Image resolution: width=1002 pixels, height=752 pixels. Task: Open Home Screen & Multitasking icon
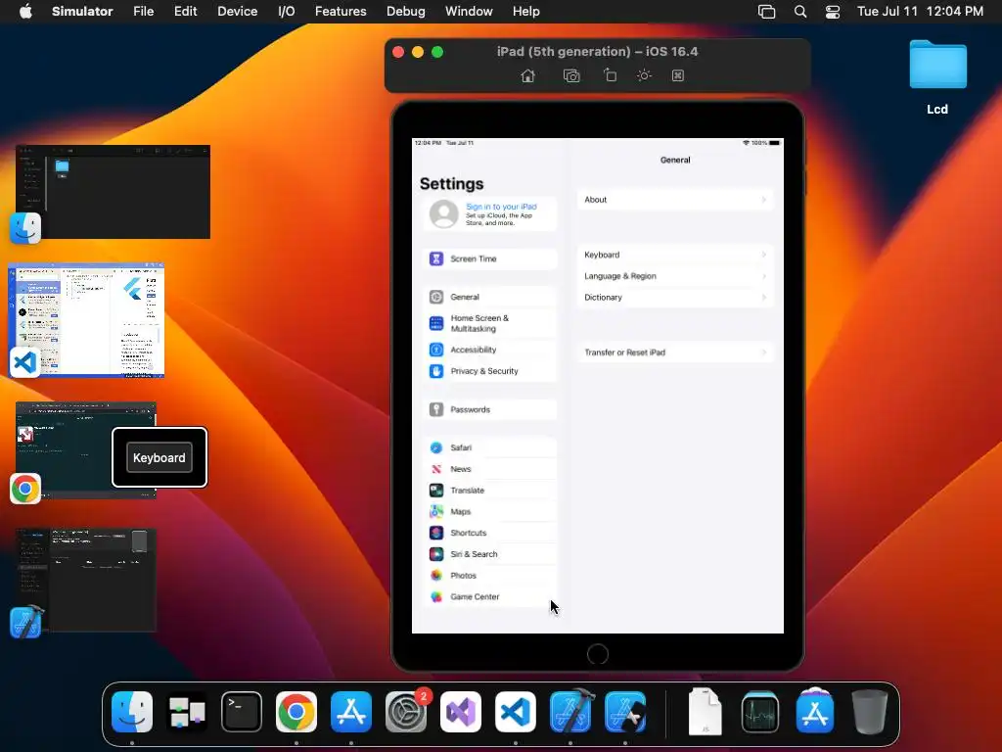coord(436,323)
